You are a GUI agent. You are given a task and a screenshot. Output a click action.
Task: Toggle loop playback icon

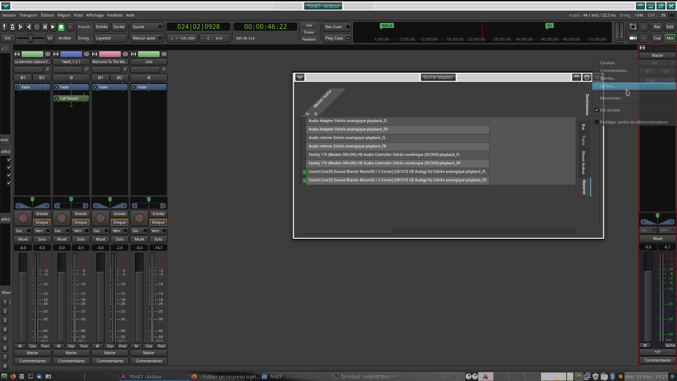[37, 27]
